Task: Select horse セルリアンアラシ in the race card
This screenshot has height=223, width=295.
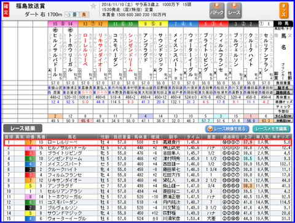Action: coord(266,52)
